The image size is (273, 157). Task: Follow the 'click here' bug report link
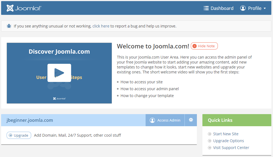[101, 26]
